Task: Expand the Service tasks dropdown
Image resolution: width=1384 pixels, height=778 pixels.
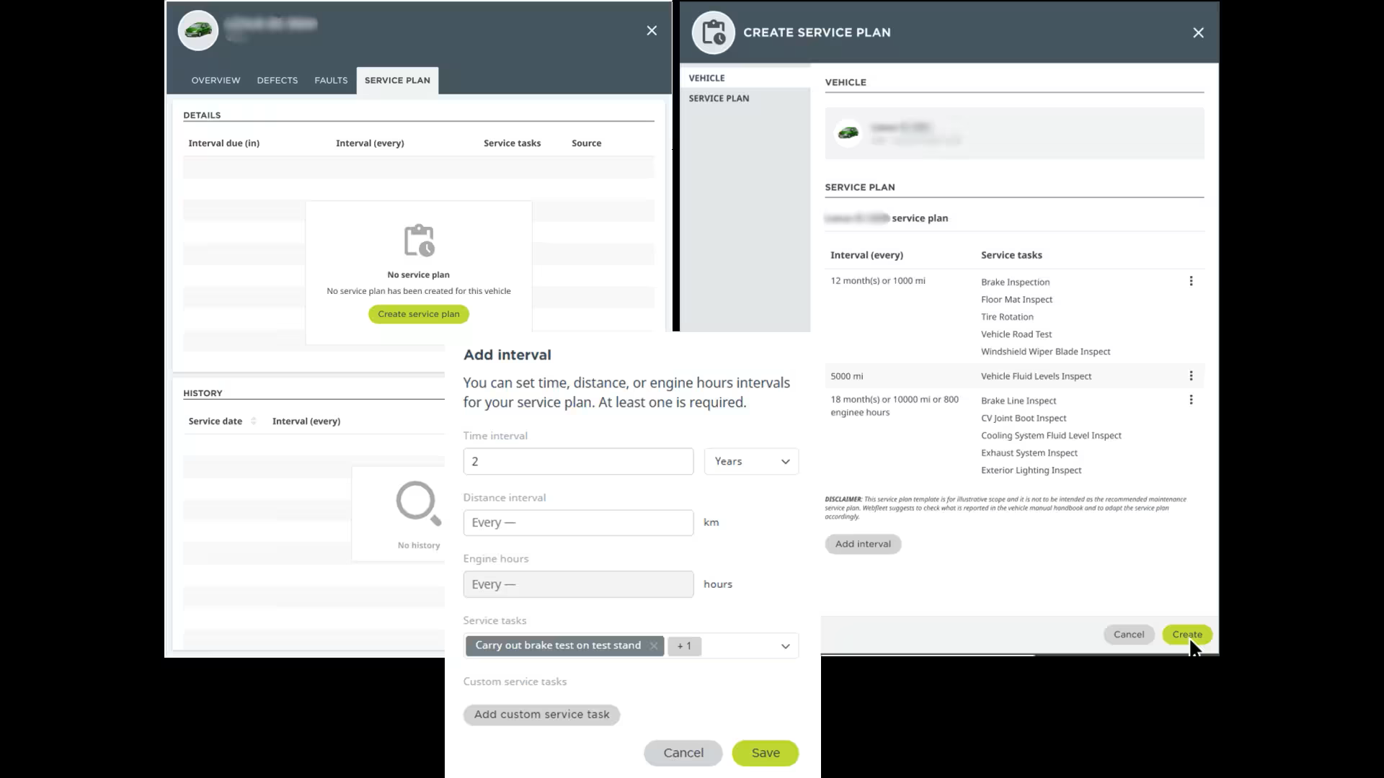Action: coord(785,646)
